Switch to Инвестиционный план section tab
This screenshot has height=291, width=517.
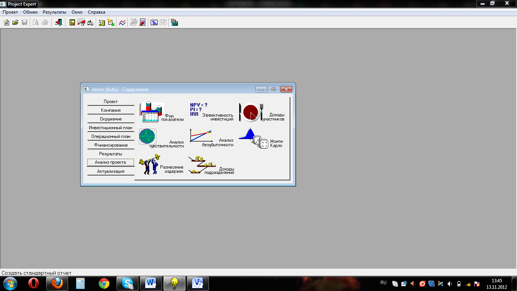tap(111, 128)
